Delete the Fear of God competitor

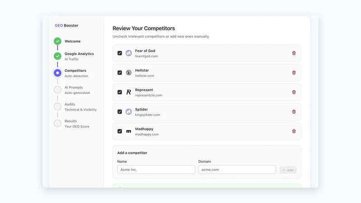(294, 53)
